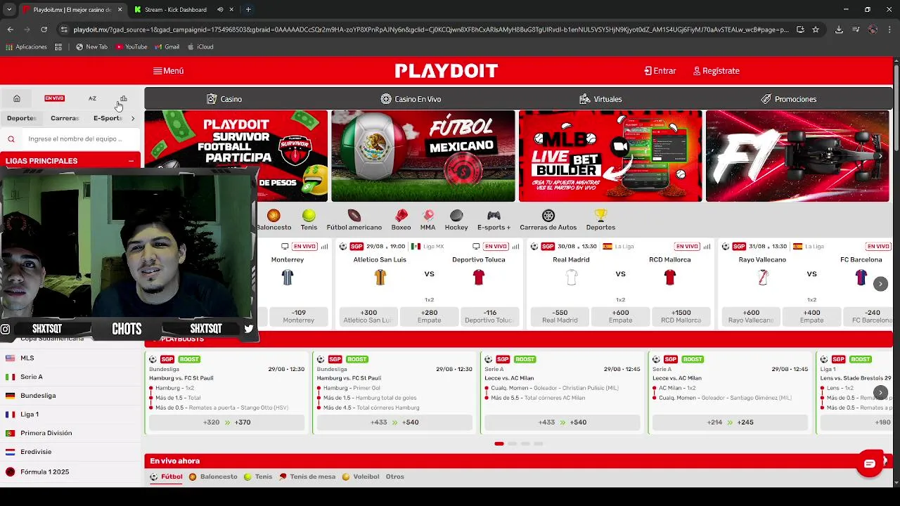The height and width of the screenshot is (506, 900).
Task: Select Voleibol live filter
Action: click(361, 476)
